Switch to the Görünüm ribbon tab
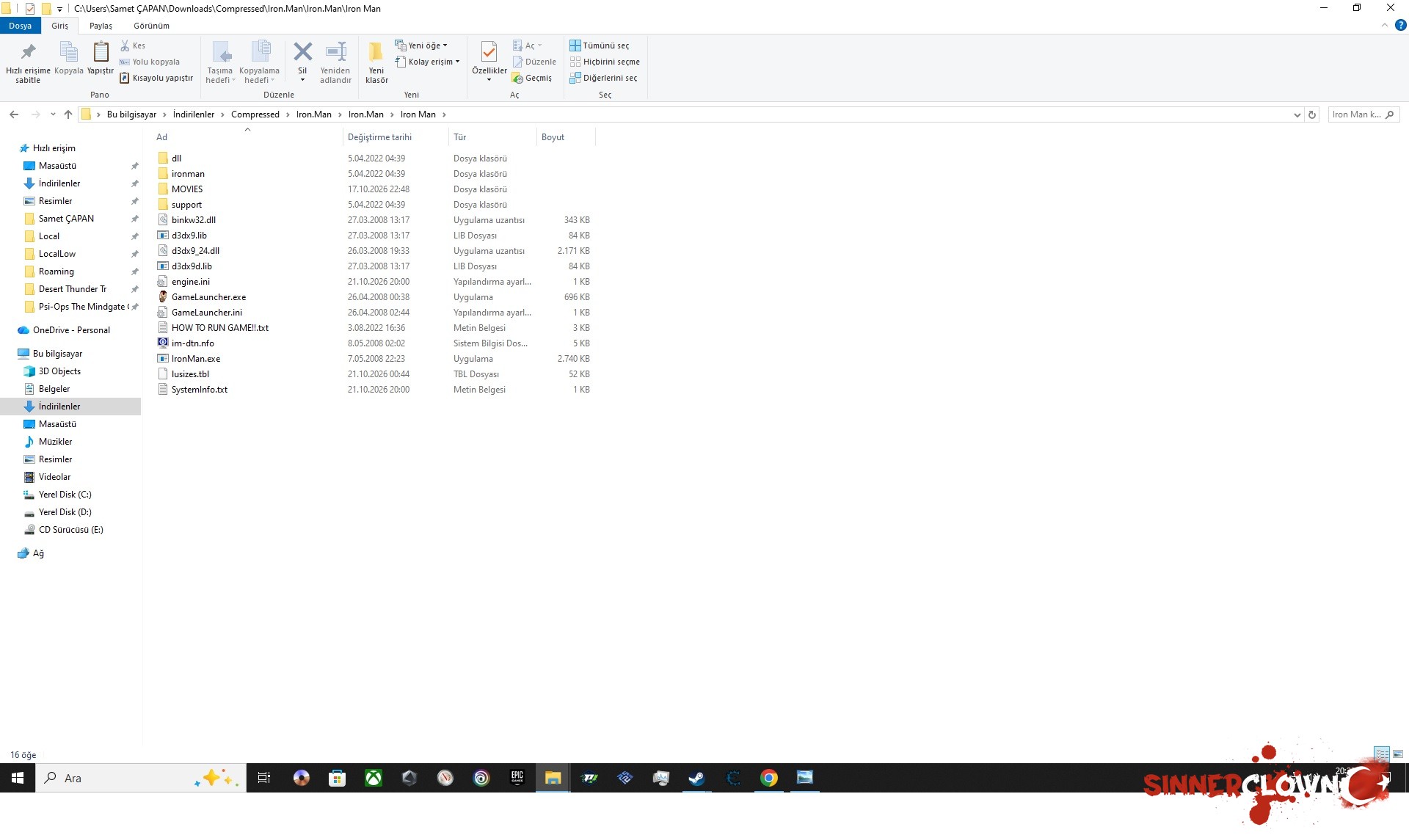The image size is (1409, 838). point(151,26)
